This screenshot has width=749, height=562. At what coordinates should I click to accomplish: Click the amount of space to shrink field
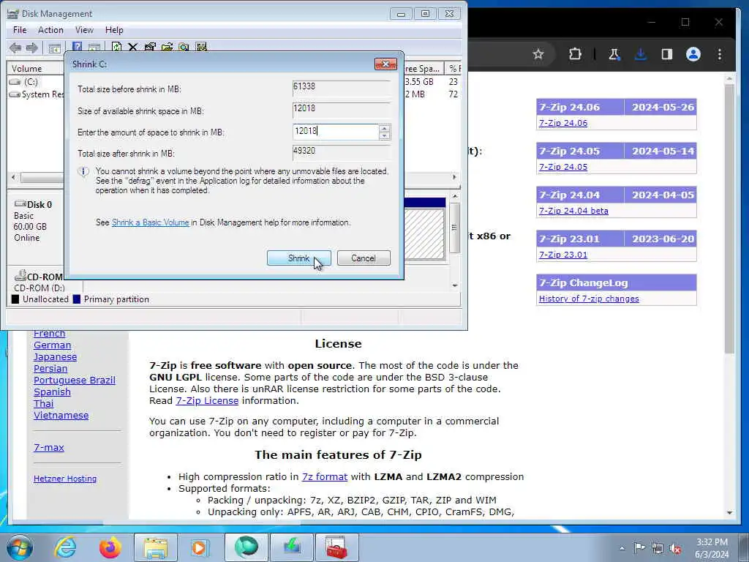tap(336, 132)
